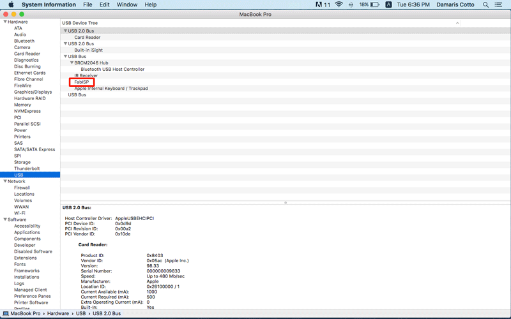This screenshot has width=511, height=319.
Task: Select Extensions under Software
Action: pyautogui.click(x=26, y=258)
